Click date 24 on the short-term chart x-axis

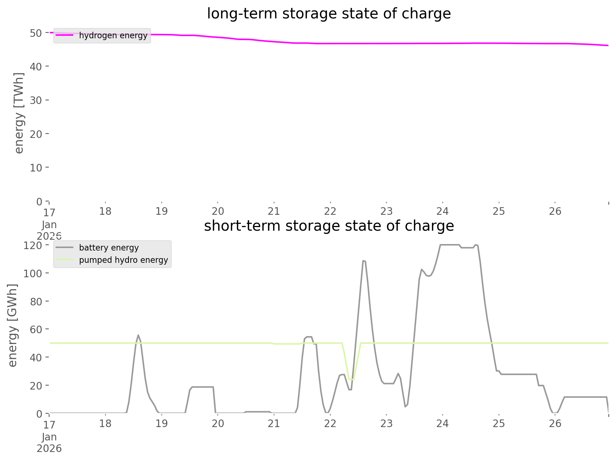pos(442,423)
